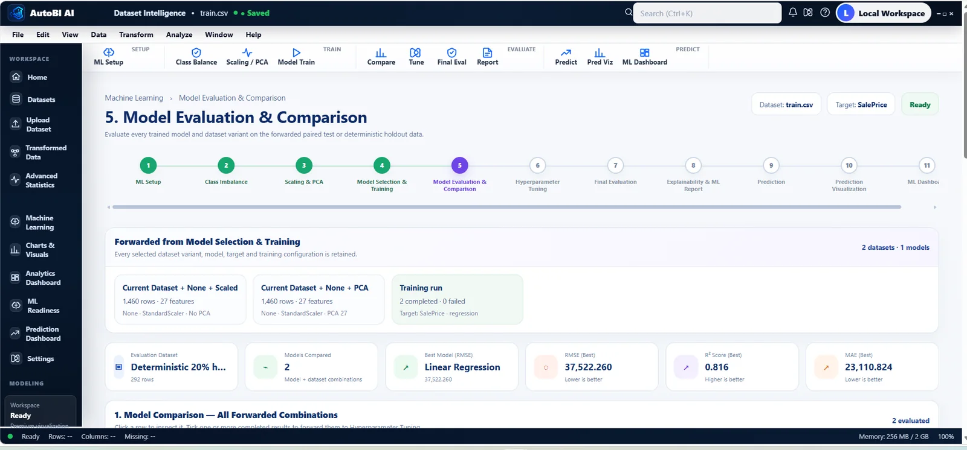Open ML Readiness in sidebar
Screen dimensions: 967x450
point(40,306)
